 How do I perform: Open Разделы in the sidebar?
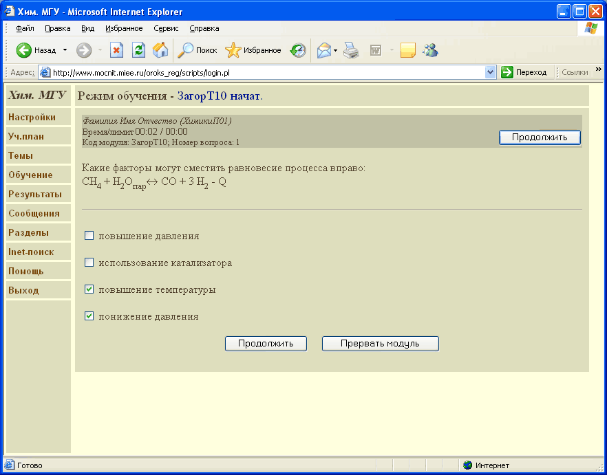click(39, 233)
